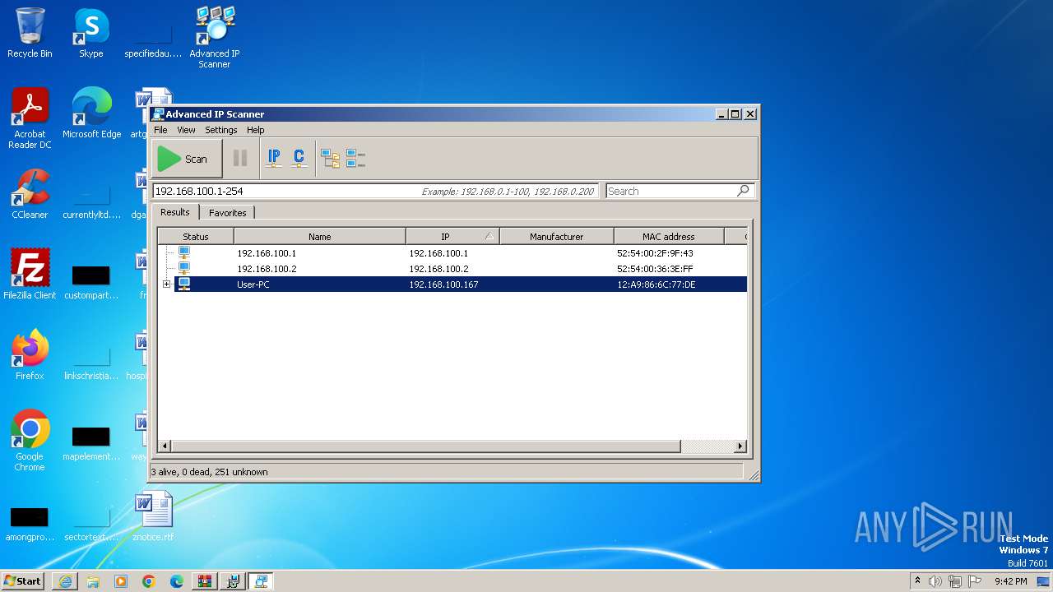Select the User-PC name cell

pyautogui.click(x=253, y=284)
